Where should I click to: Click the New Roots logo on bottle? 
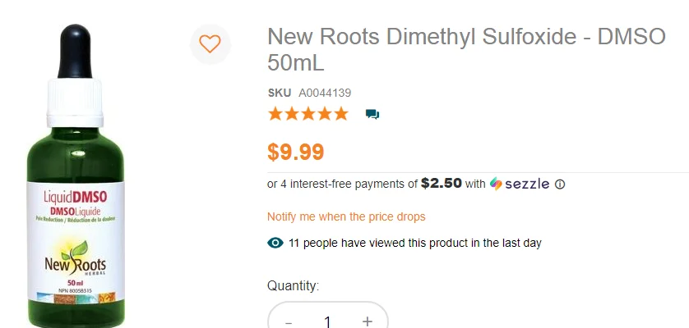(x=76, y=261)
